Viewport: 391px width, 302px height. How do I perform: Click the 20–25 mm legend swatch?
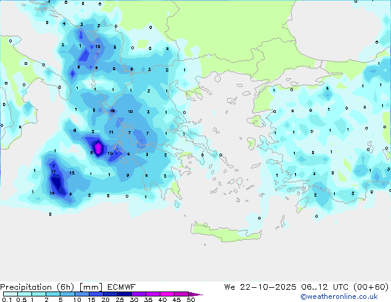click(110, 294)
